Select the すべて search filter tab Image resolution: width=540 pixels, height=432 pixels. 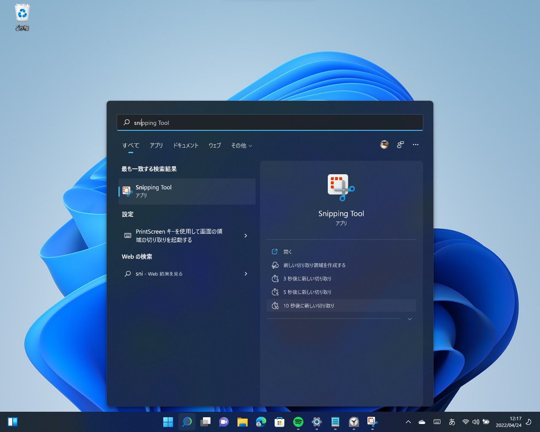(x=131, y=146)
